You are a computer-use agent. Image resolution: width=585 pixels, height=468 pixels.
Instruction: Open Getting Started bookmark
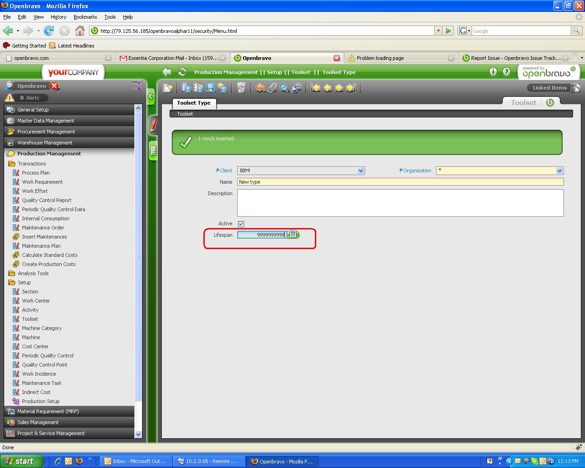pos(24,46)
